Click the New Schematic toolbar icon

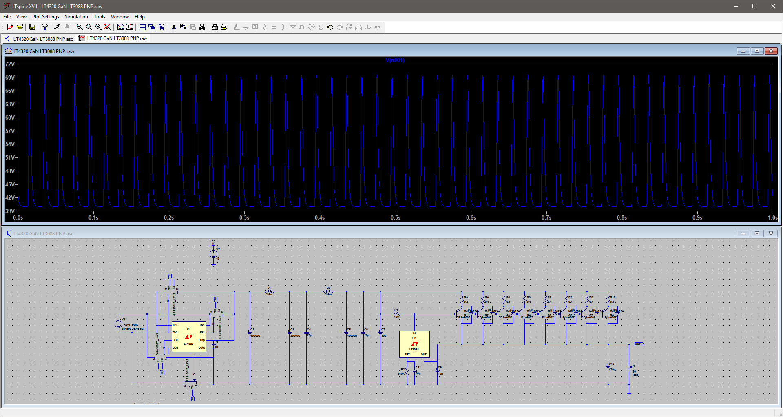click(10, 27)
